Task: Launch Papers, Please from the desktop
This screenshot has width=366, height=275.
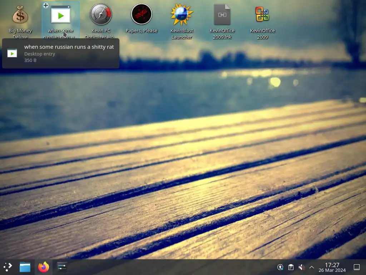Action: click(x=142, y=14)
